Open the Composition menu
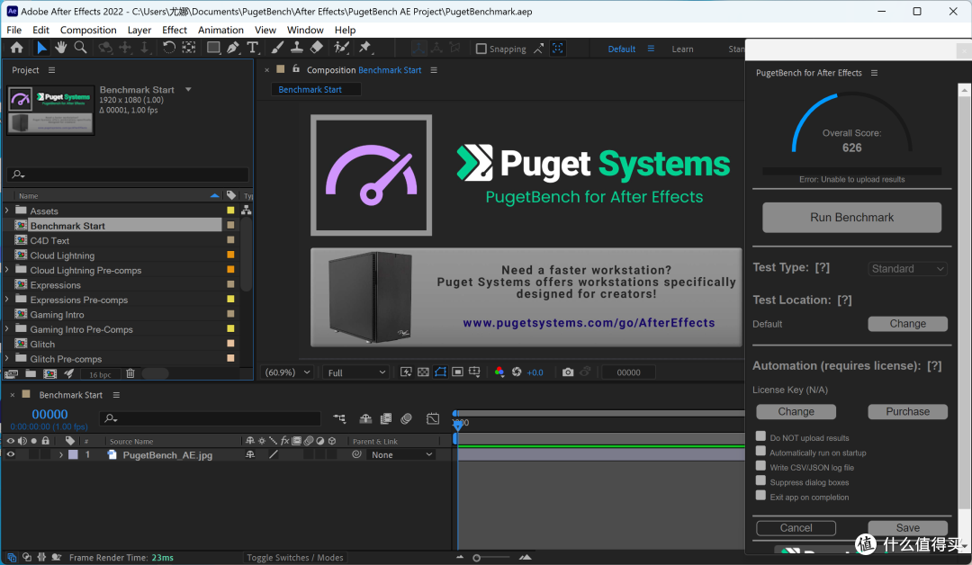 point(88,30)
